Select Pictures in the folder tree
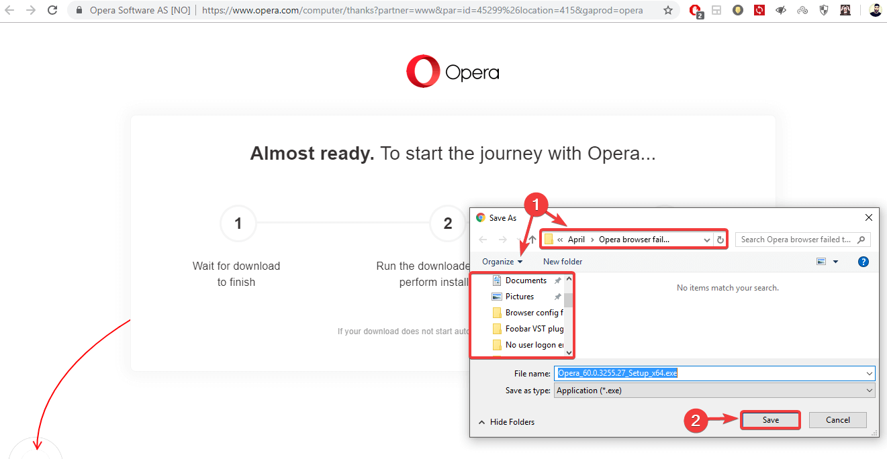Screen dimensions: 887x459 [520, 297]
